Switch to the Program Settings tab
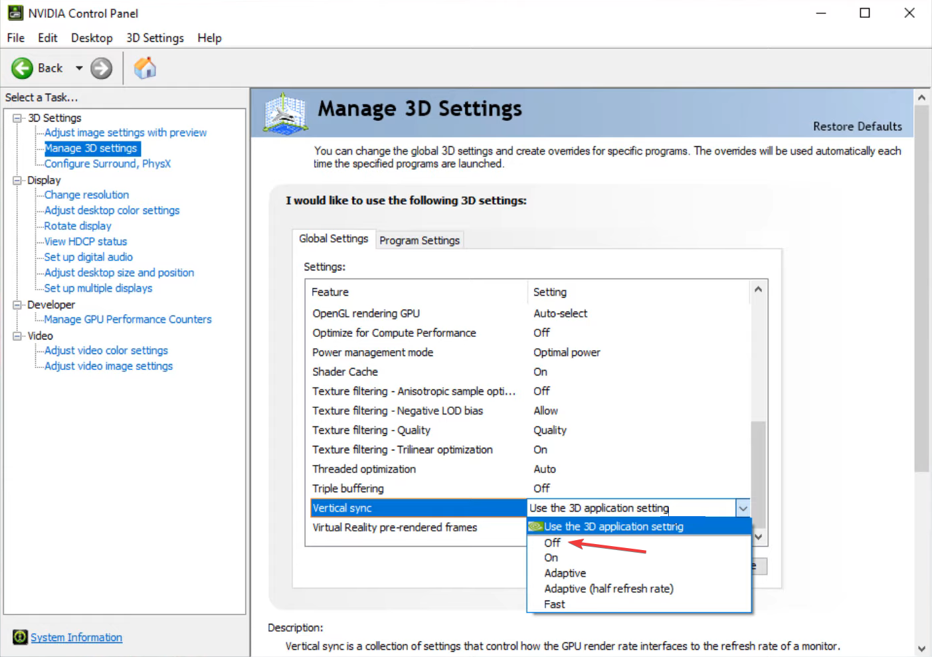The image size is (932, 657). (419, 240)
